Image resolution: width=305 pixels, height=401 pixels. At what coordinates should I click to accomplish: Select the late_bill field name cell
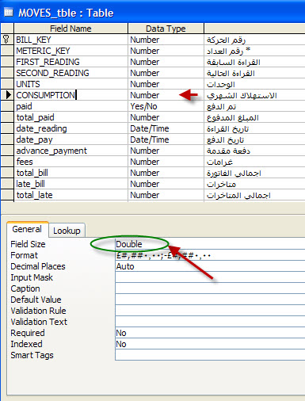coord(71,184)
